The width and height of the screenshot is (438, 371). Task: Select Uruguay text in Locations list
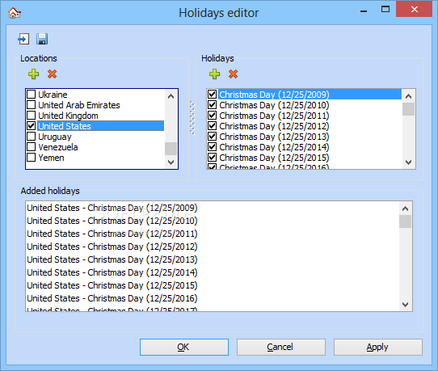tap(55, 137)
